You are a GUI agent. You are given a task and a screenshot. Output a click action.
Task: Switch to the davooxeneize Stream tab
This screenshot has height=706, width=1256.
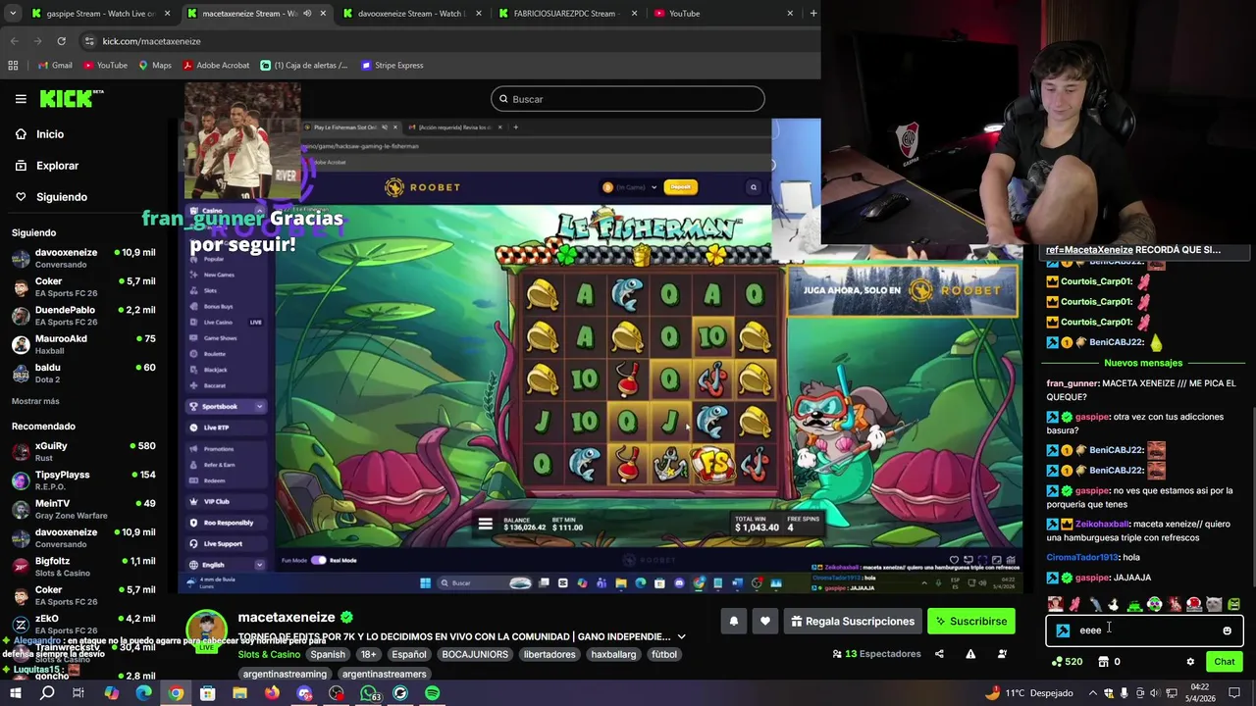(411, 14)
